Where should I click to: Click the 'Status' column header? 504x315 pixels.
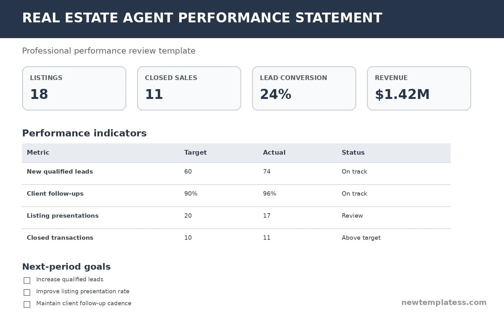pos(353,152)
